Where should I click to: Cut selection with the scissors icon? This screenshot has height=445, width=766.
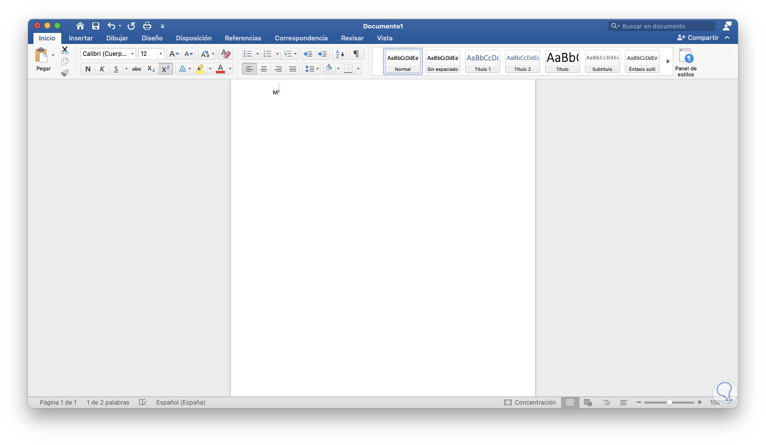65,50
